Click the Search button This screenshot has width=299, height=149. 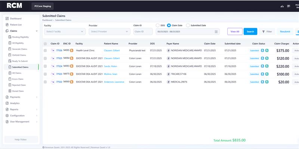(250, 31)
